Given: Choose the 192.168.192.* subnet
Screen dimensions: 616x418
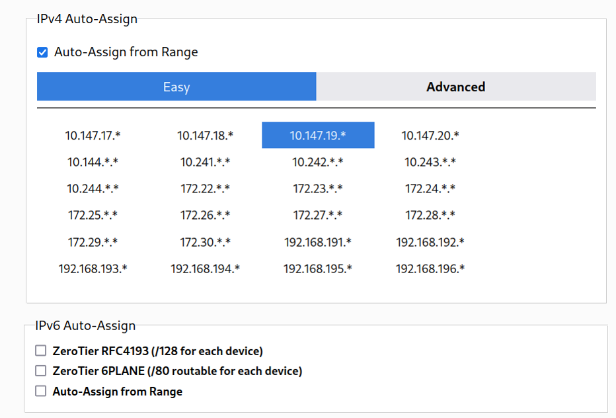Looking at the screenshot, I should 430,242.
